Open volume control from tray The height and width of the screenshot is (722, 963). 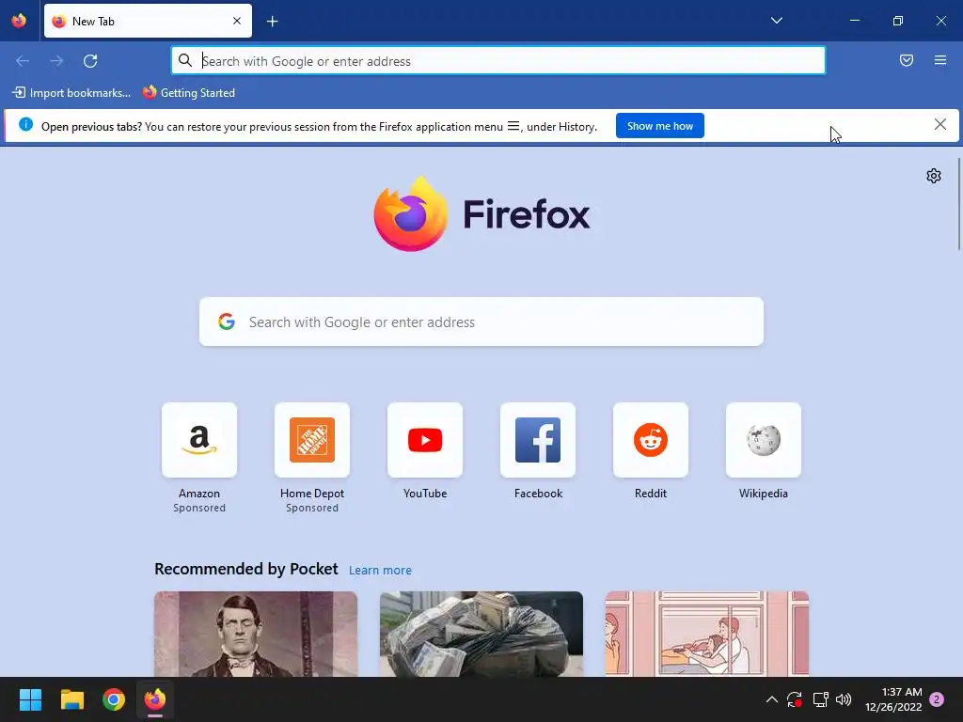tap(844, 699)
